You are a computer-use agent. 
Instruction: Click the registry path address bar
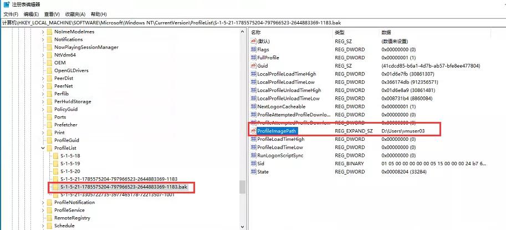(x=253, y=23)
